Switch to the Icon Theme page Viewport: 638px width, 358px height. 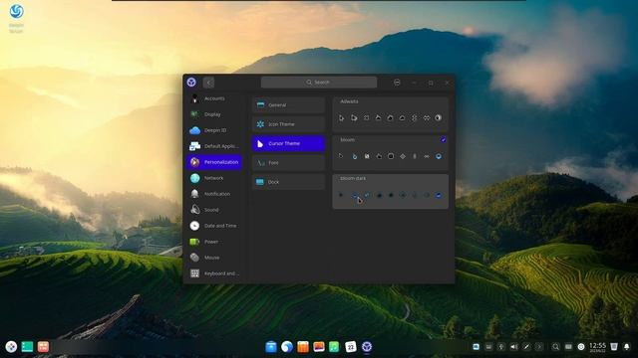point(288,124)
